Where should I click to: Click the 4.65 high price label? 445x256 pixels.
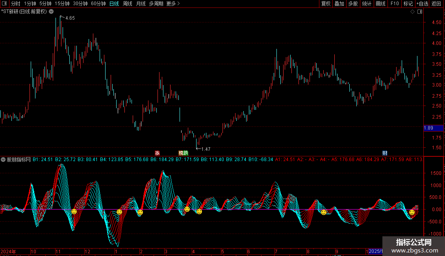[70, 18]
